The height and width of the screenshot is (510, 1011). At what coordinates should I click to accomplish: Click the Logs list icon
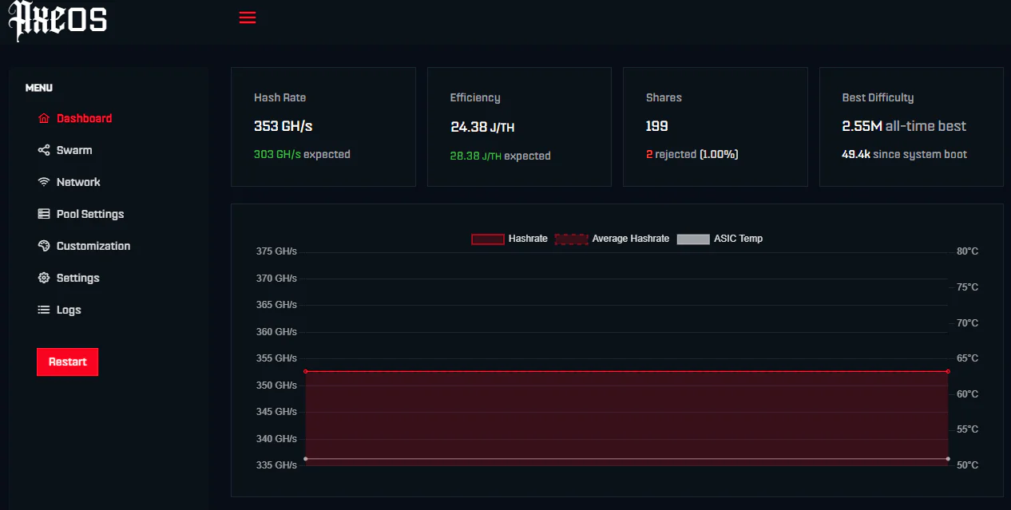44,310
